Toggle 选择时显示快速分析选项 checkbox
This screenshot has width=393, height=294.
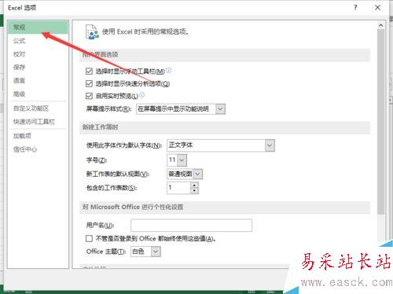[x=89, y=83]
